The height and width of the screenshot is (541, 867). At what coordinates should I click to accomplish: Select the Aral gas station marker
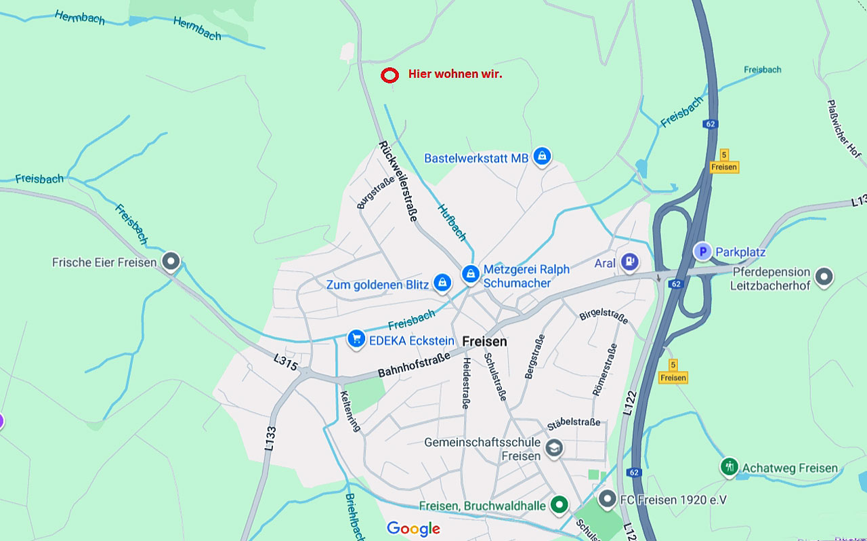pyautogui.click(x=630, y=262)
